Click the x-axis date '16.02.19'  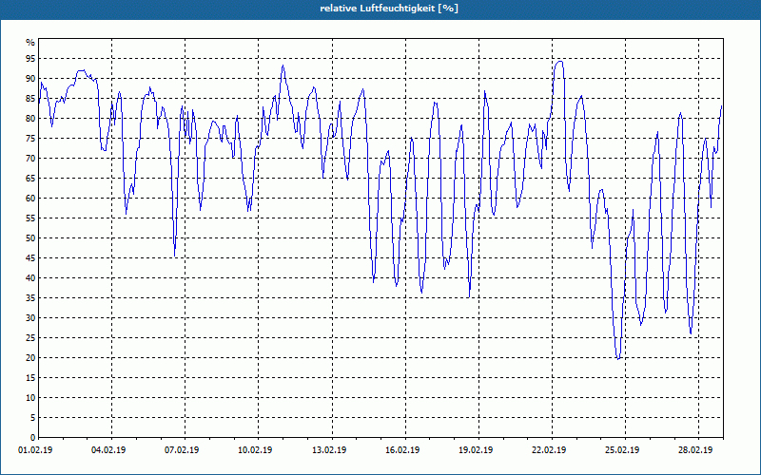(402, 450)
